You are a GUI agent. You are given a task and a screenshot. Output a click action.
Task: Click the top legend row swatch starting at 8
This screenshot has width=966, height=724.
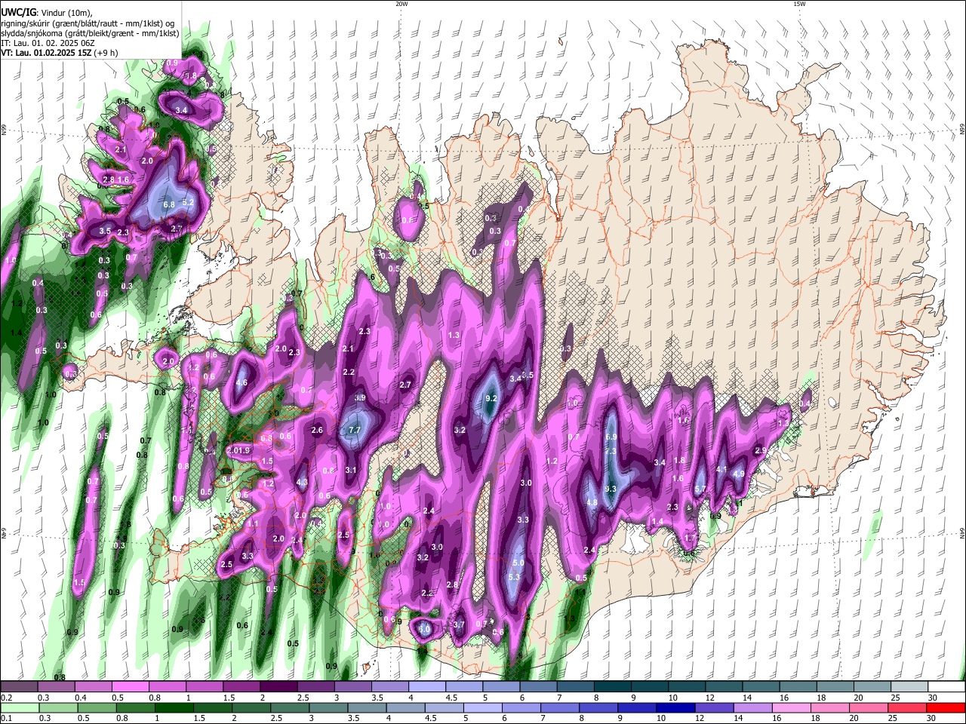[x=612, y=687]
